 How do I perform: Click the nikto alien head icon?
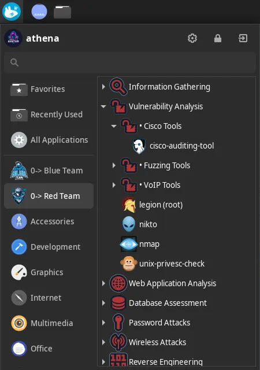129,224
